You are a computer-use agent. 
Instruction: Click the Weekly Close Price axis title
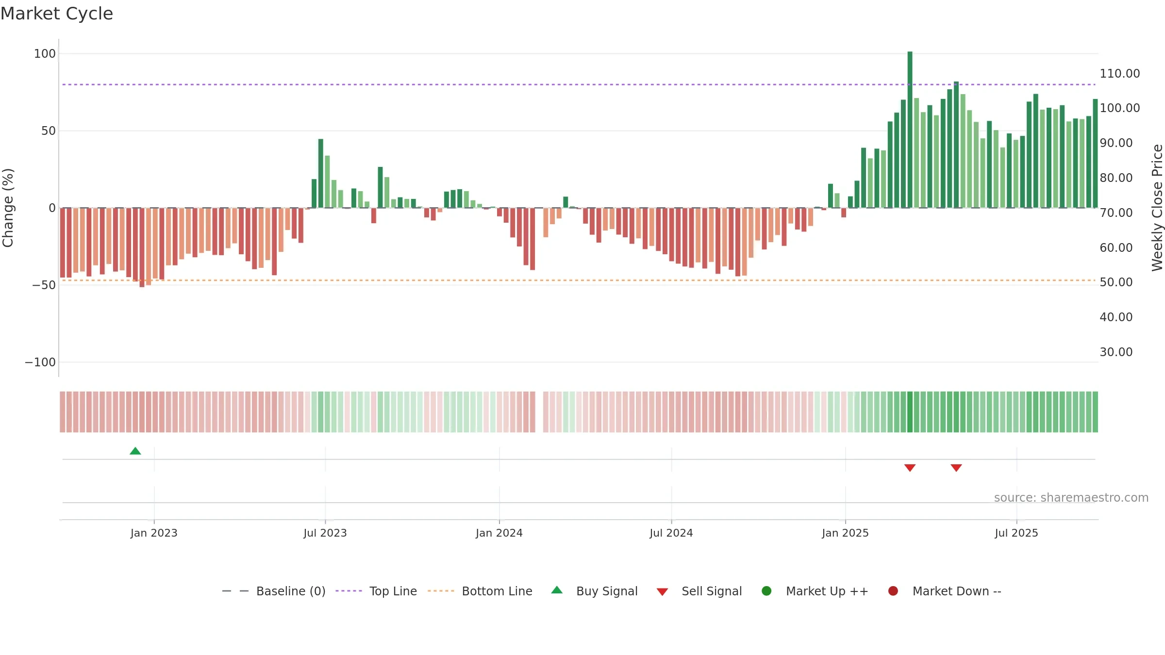click(1157, 208)
